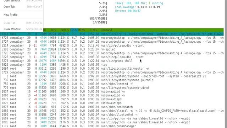The height and width of the screenshot is (128, 227).
Task: Select the systemd --switched-root process row
Action: point(112,76)
